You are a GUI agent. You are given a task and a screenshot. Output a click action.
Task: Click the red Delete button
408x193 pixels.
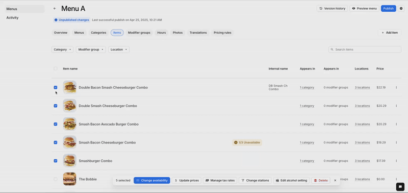321,180
